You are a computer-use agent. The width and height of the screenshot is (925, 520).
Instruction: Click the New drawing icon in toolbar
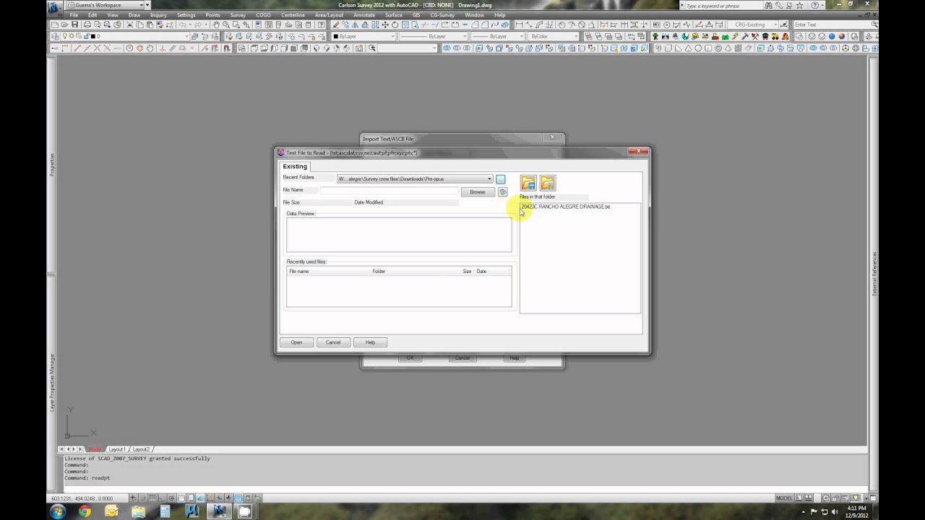55,25
